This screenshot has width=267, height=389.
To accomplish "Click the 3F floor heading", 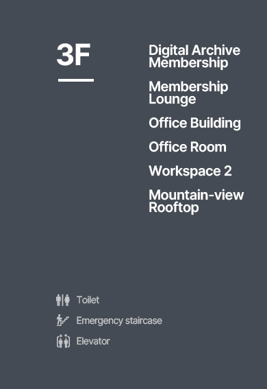I will coord(73,54).
